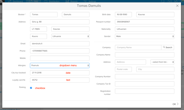Image resolution: width=184 pixels, height=110 pixels.
Task: Open the PMS menu in background
Action: pos(34,1)
